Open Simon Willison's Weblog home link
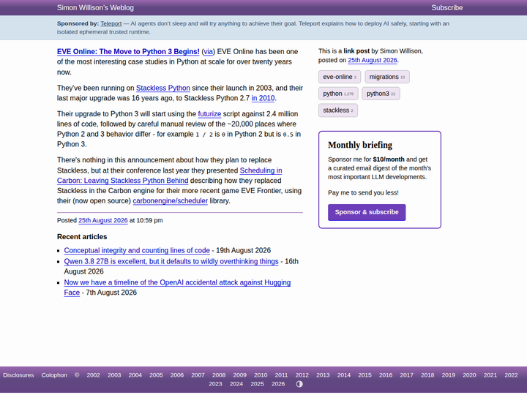 pyautogui.click(x=95, y=7)
